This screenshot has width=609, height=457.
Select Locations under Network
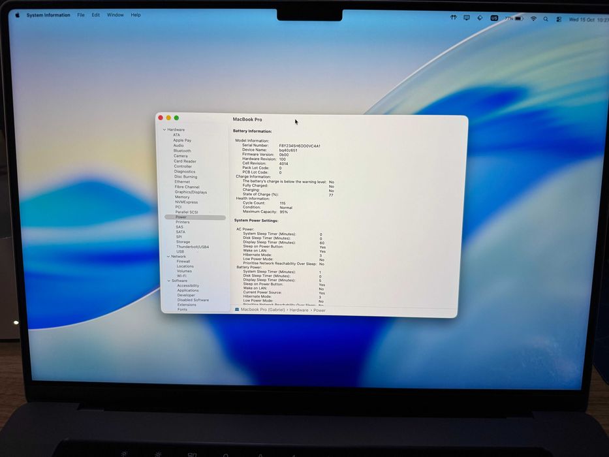185,266
